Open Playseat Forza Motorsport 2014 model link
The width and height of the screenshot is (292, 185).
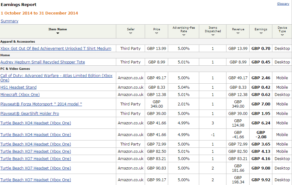click(41, 104)
